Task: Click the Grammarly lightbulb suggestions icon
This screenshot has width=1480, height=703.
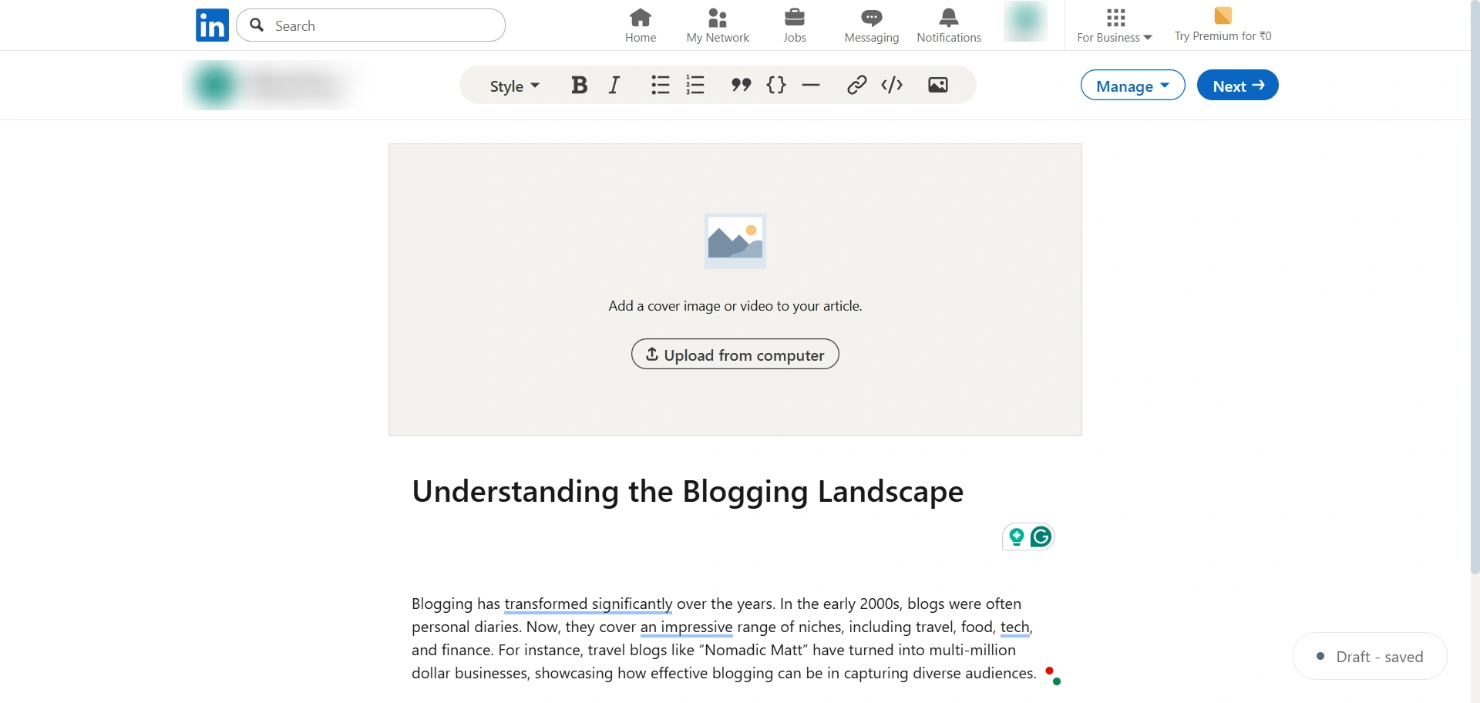Action: [x=1017, y=536]
